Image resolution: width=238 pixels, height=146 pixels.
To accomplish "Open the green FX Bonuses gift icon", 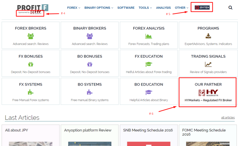I will click(31, 64).
